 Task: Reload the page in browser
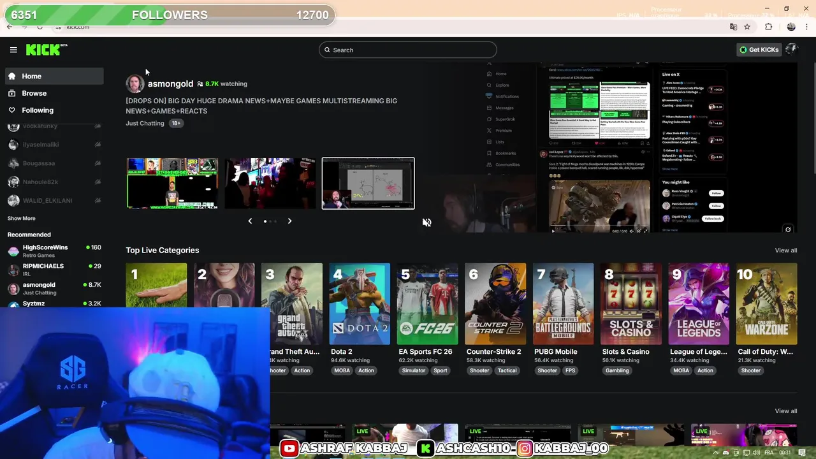[x=40, y=27]
